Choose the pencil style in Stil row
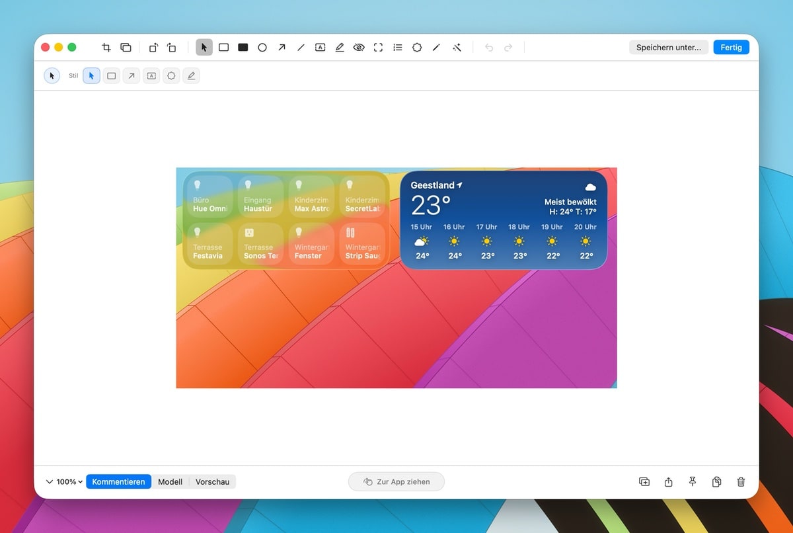The image size is (793, 533). point(191,76)
